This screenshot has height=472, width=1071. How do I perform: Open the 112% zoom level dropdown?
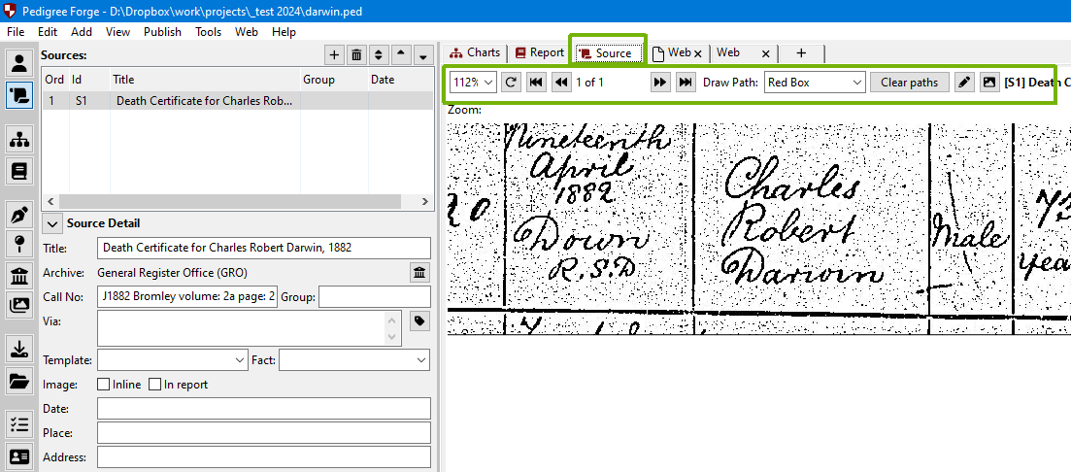(x=474, y=83)
